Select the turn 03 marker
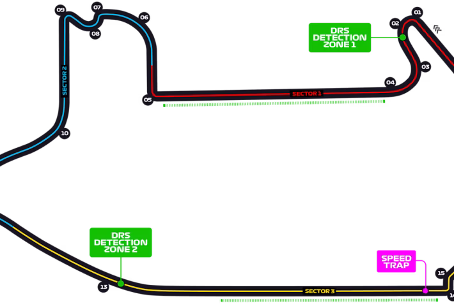Screen dimensions: 454x306 coord(425,67)
